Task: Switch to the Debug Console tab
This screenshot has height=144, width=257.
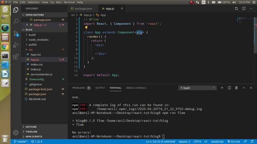Action: pyautogui.click(x=136, y=88)
